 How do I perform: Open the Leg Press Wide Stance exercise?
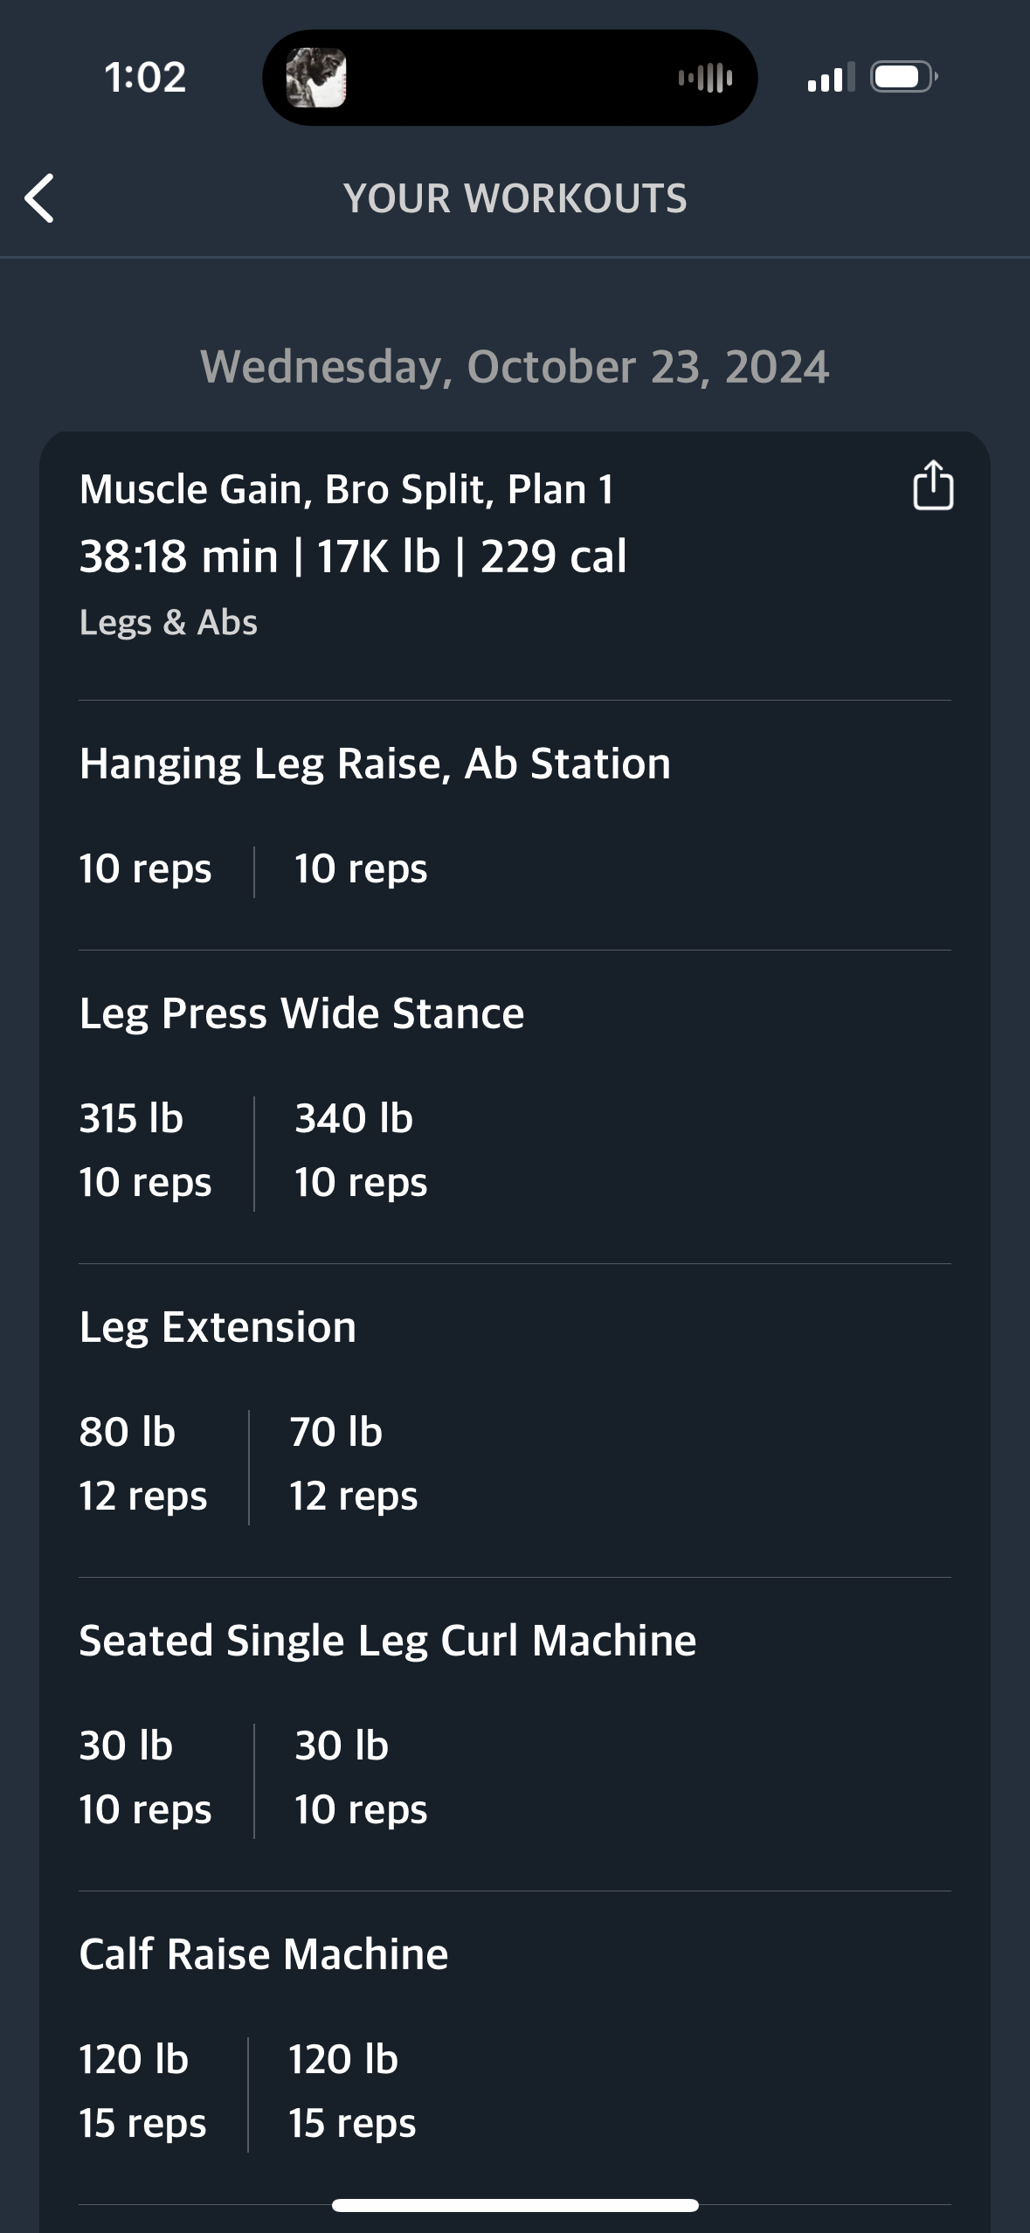(301, 1013)
